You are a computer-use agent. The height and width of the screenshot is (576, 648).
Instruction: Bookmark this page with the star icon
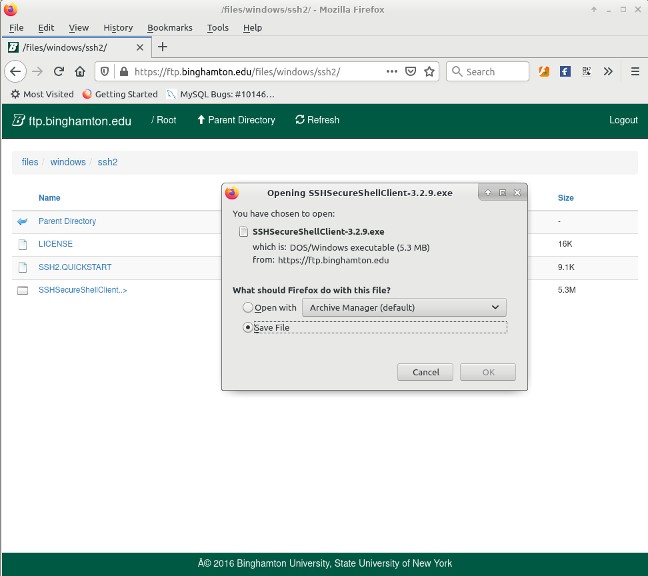pos(429,71)
